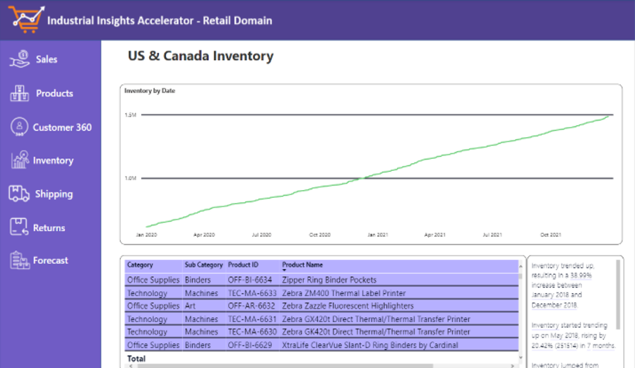Image resolution: width=635 pixels, height=368 pixels.
Task: Click the Total row label
Action: point(136,359)
